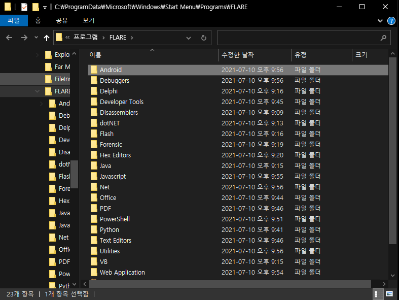Select FileIns folder in navigation tree
The width and height of the screenshot is (399, 300).
57,79
